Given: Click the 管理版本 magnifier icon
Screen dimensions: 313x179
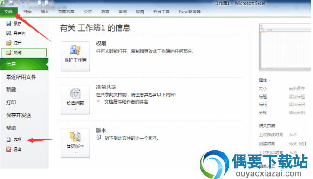Looking at the screenshot, I should coord(75,136).
